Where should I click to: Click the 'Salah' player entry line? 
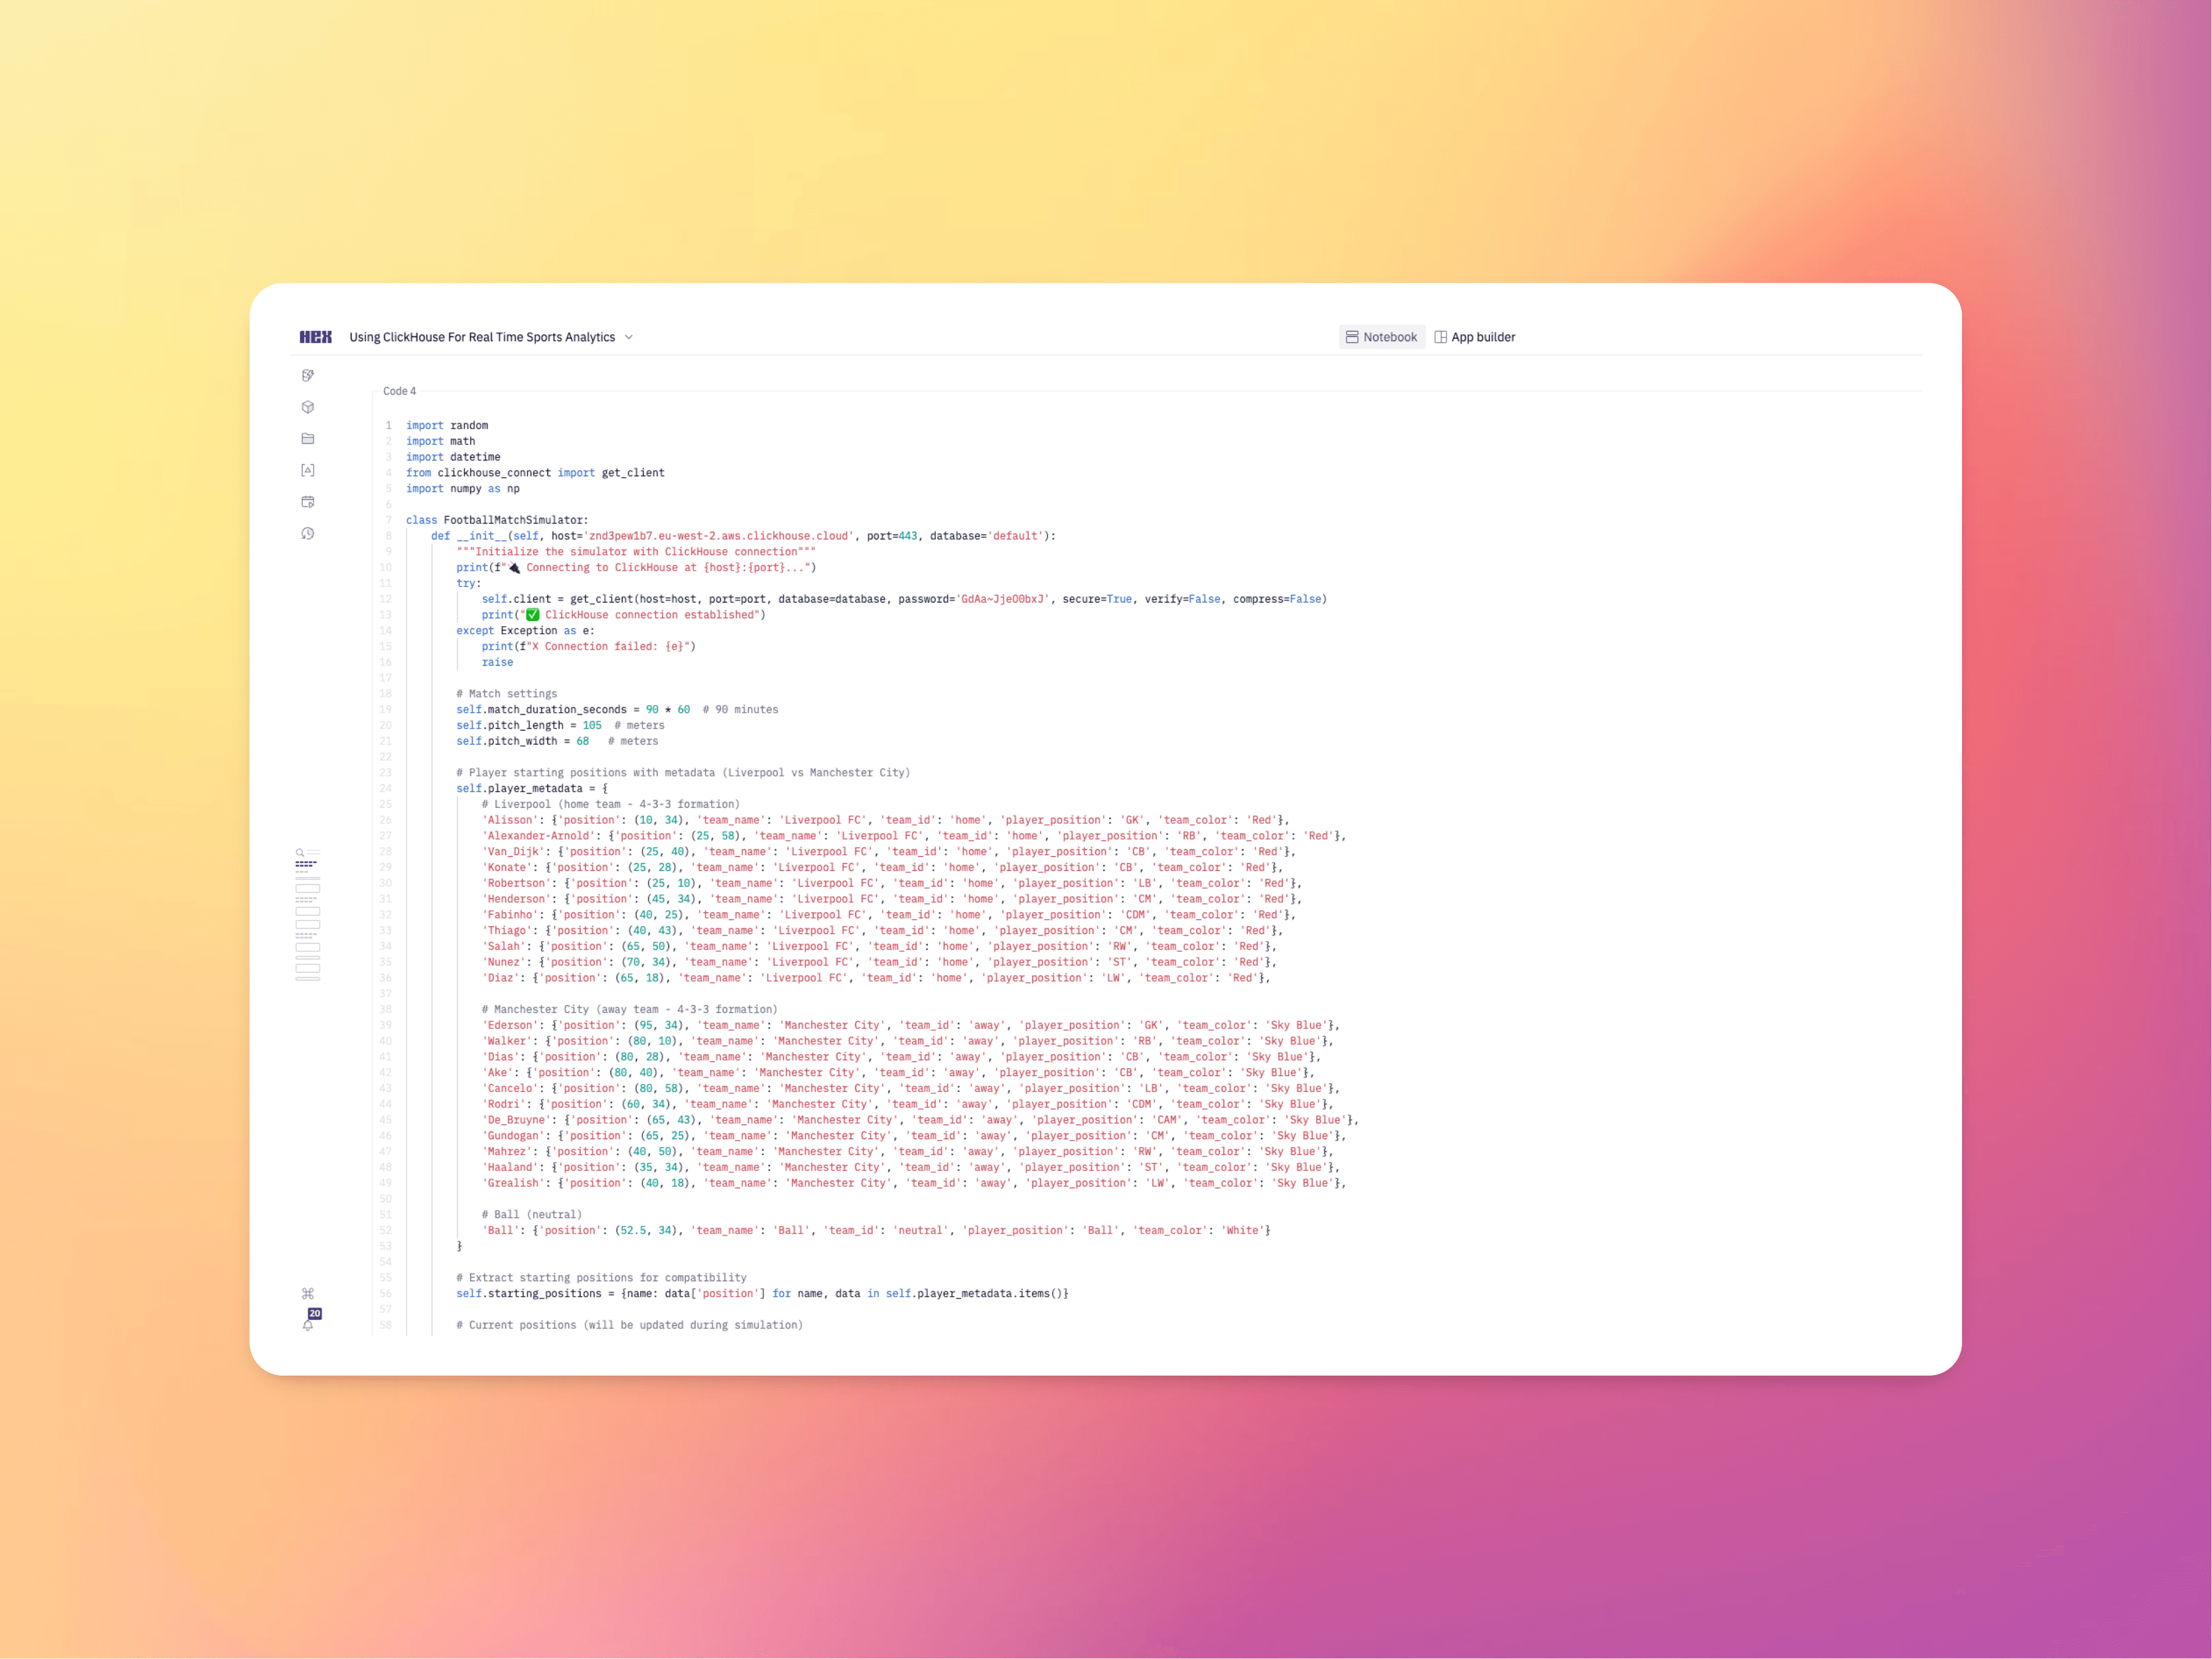[879, 947]
